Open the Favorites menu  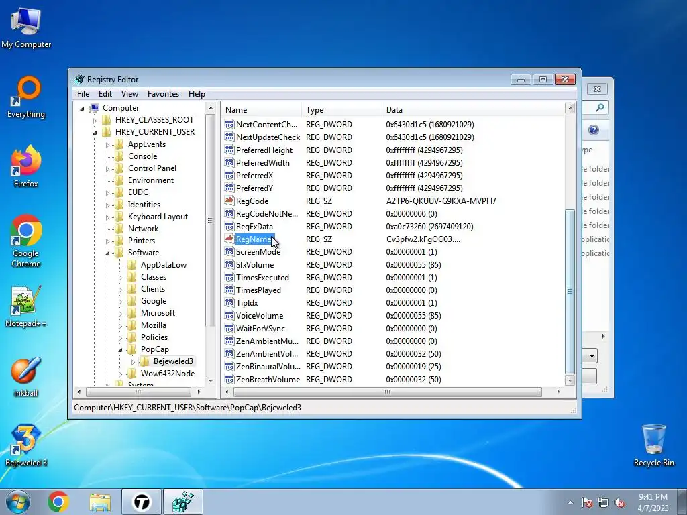[x=164, y=94]
